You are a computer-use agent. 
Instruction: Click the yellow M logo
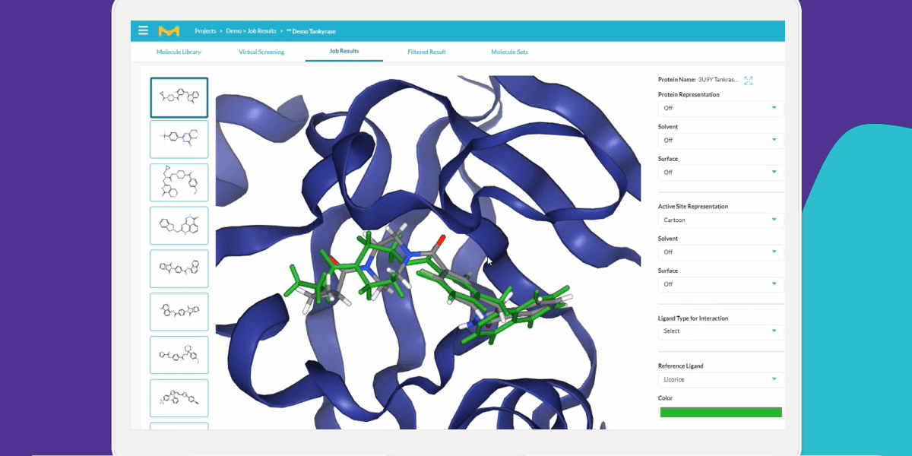click(x=168, y=31)
